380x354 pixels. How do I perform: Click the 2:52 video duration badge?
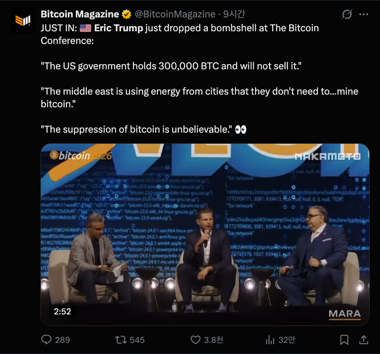point(62,312)
